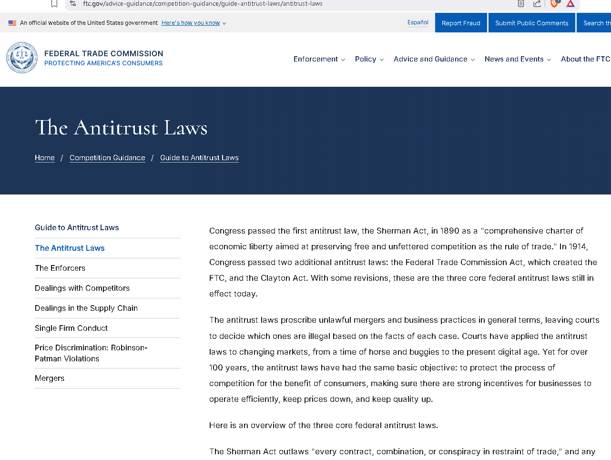Image resolution: width=611 pixels, height=460 pixels.
Task: Click "An official website of the United States government" text
Action: 89,23
